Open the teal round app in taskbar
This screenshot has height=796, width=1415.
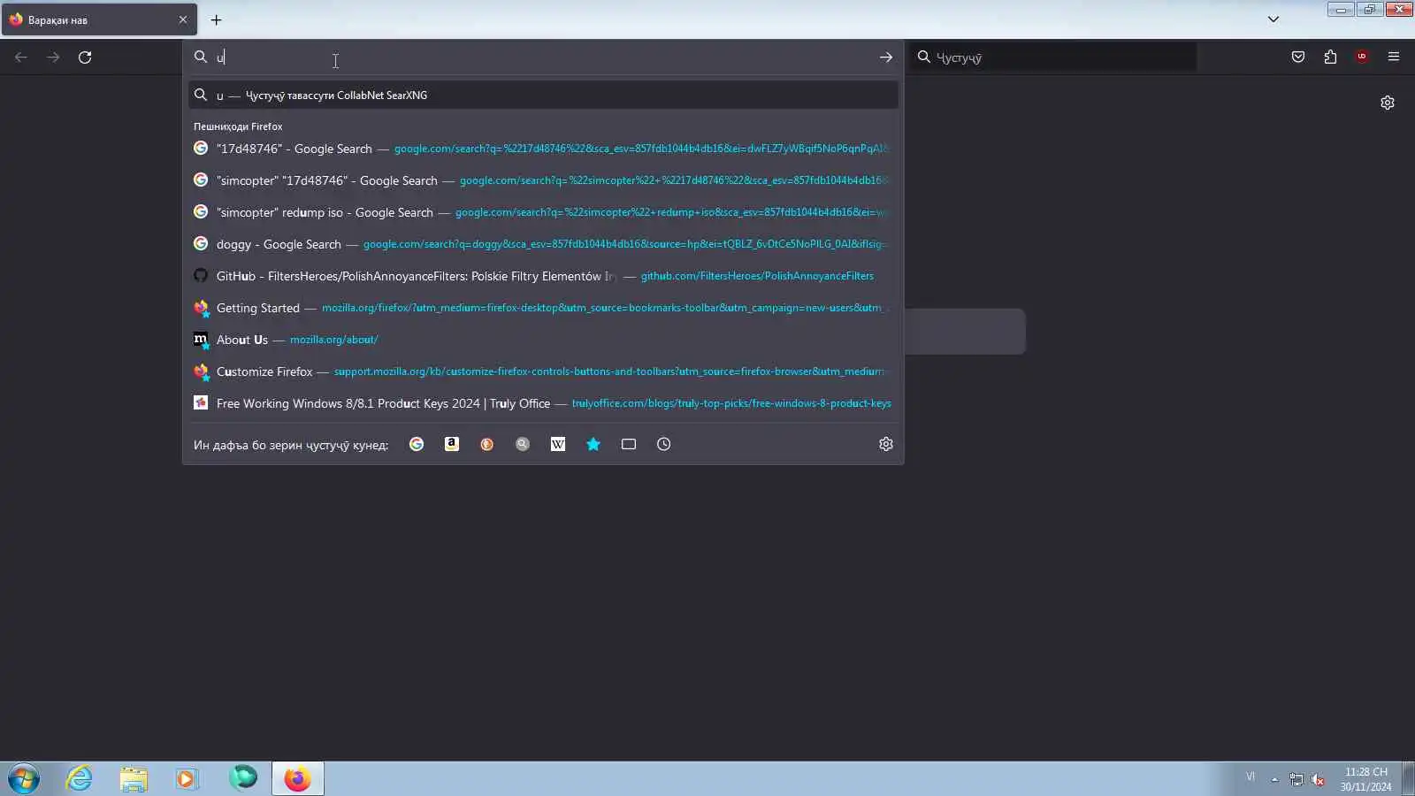tap(242, 778)
